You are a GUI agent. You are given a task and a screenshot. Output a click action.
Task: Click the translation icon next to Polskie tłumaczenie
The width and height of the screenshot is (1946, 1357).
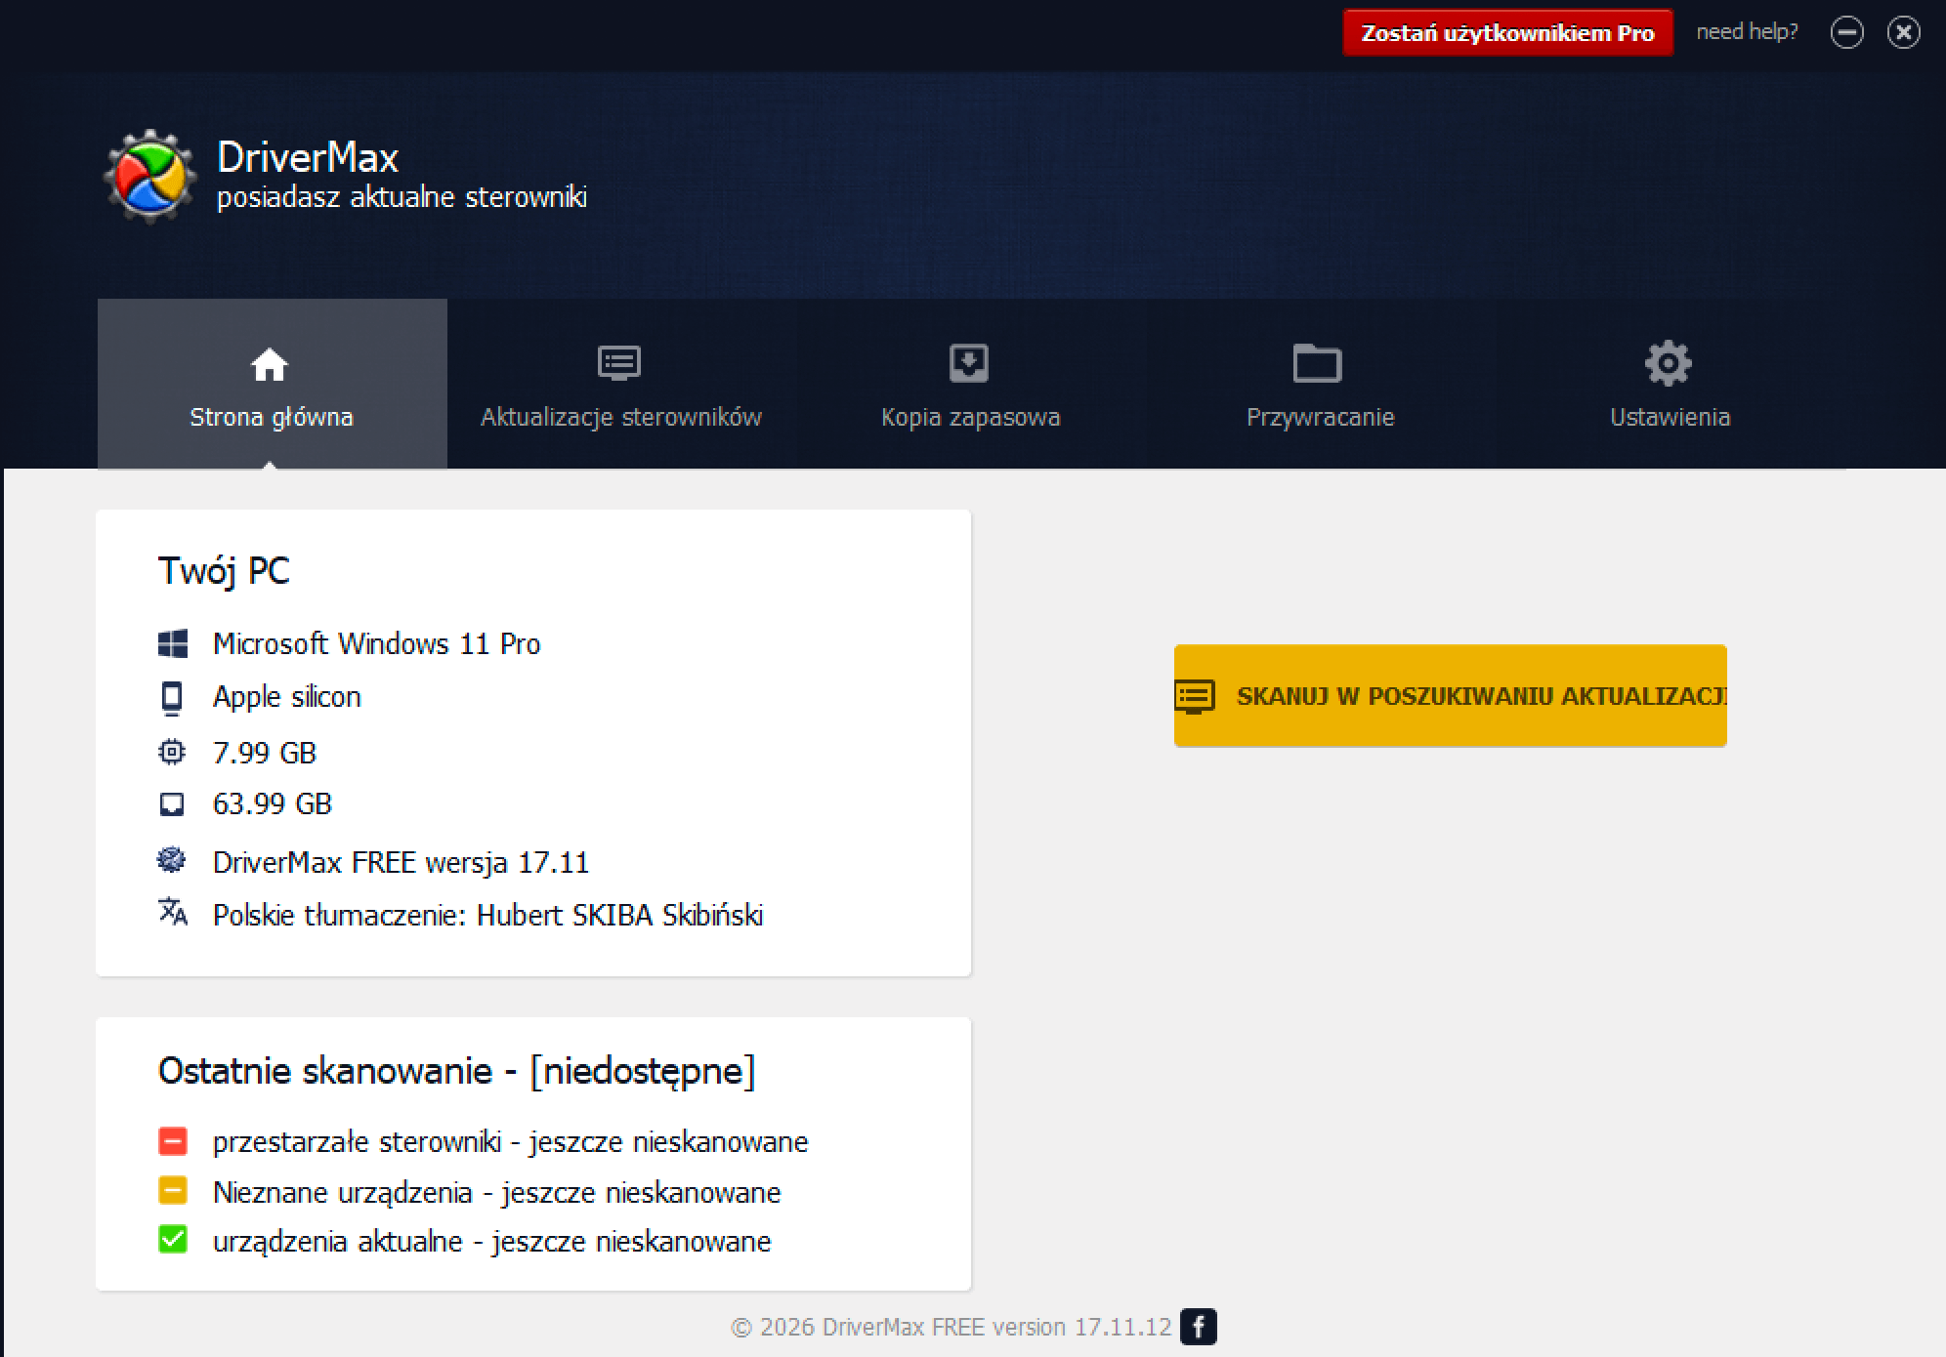[x=173, y=912]
